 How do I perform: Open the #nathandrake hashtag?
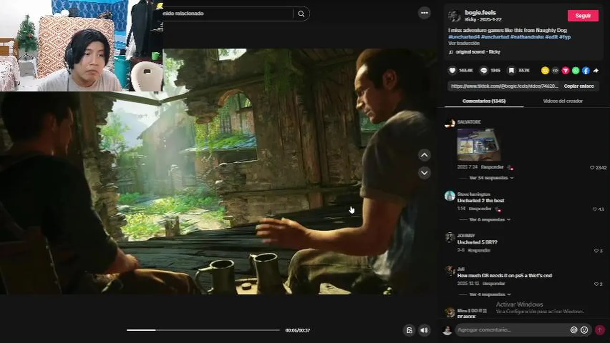tap(526, 37)
